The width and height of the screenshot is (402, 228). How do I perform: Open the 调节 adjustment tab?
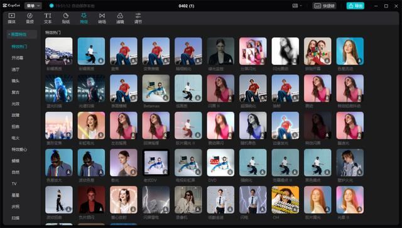[138, 18]
